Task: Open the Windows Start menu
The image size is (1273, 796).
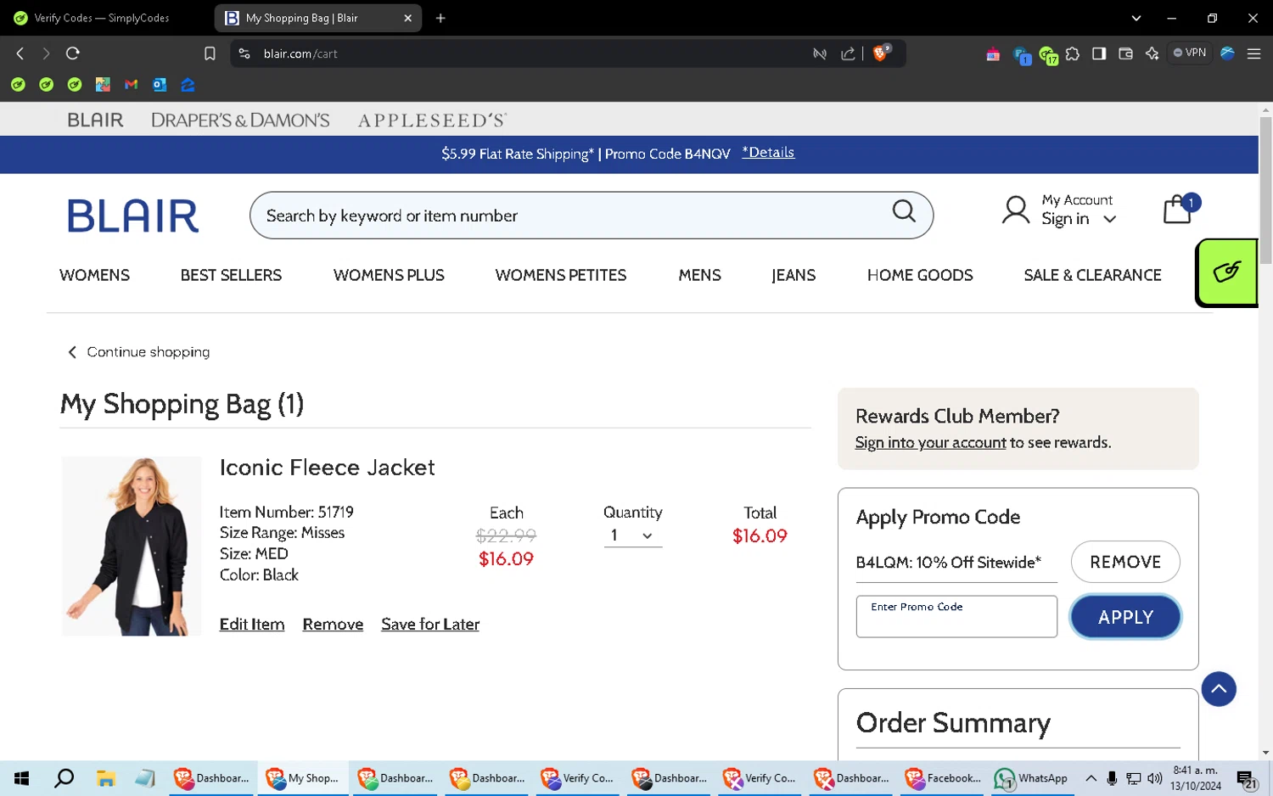Action: tap(21, 778)
